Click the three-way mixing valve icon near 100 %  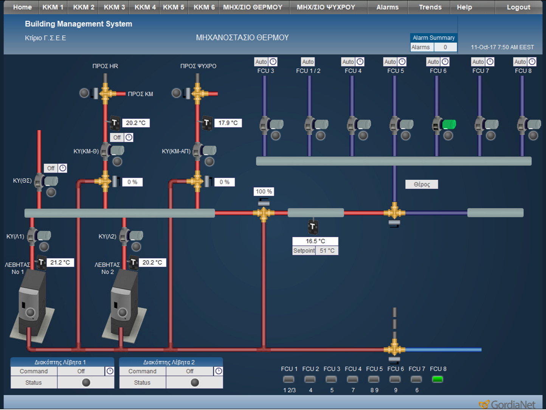[264, 213]
